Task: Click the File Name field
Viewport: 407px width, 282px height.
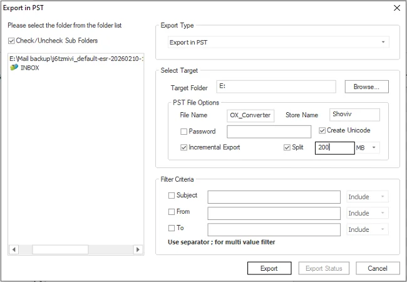Action: (x=250, y=115)
